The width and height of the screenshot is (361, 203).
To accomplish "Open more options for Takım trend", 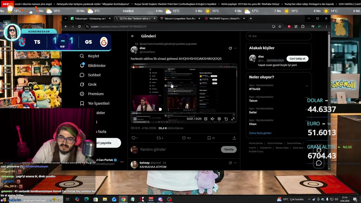I will click(x=307, y=98).
